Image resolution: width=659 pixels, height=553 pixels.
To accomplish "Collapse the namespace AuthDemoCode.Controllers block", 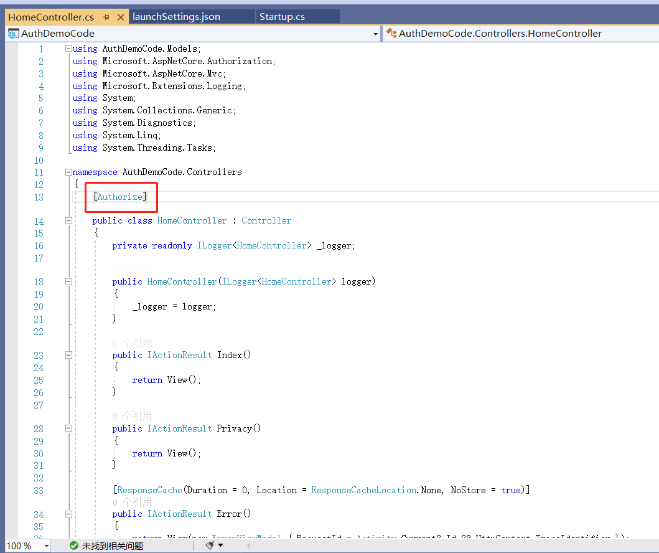I will 68,172.
